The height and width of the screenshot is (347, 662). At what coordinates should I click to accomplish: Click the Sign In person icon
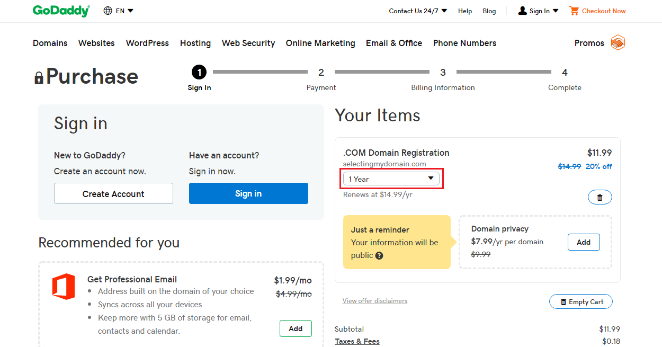pyautogui.click(x=523, y=11)
